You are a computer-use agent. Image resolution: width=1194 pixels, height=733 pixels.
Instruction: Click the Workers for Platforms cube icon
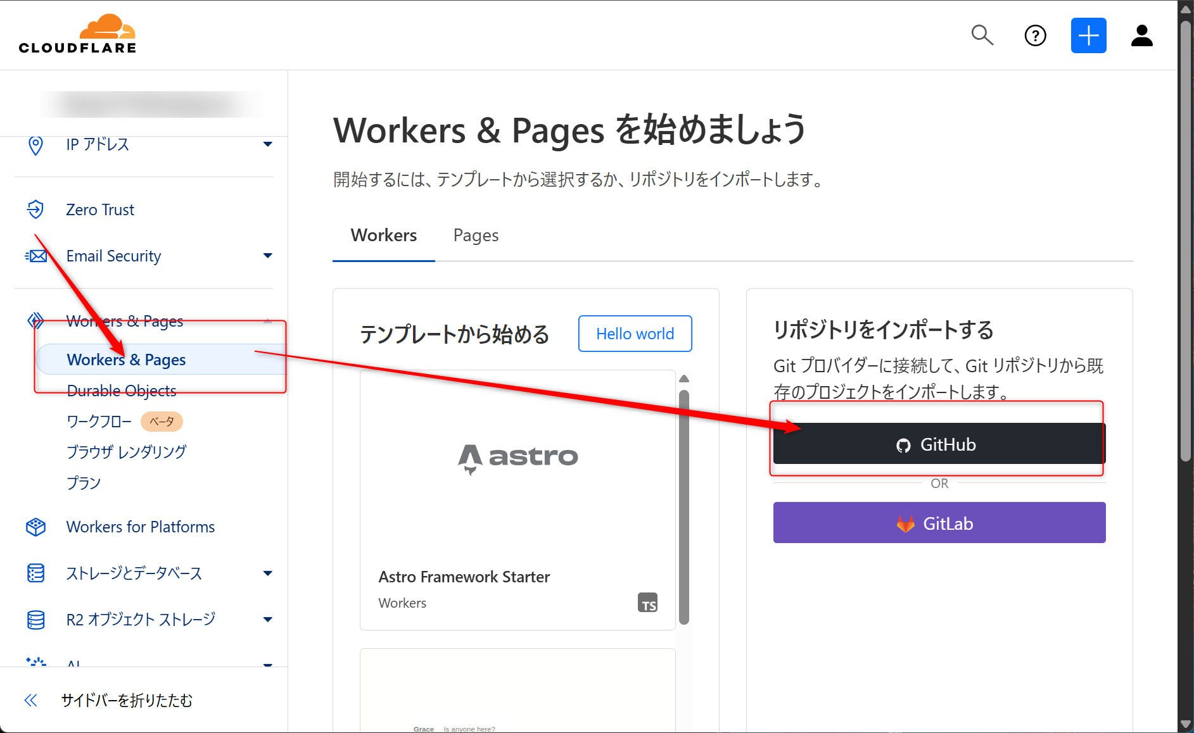click(36, 527)
